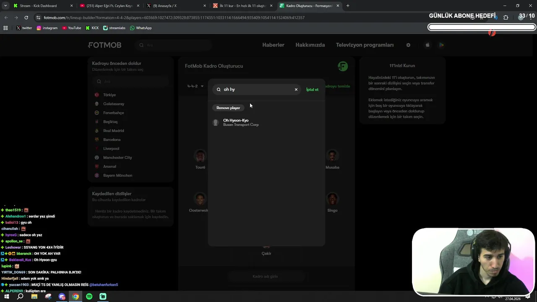Open Windows taskbar search
The height and width of the screenshot is (302, 537).
20,297
